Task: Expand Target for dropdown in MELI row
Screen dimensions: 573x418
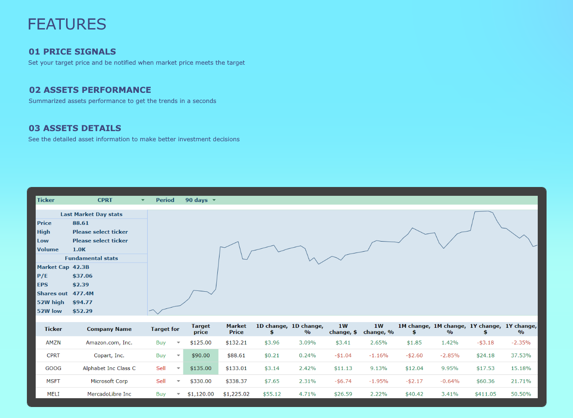Action: pyautogui.click(x=179, y=394)
